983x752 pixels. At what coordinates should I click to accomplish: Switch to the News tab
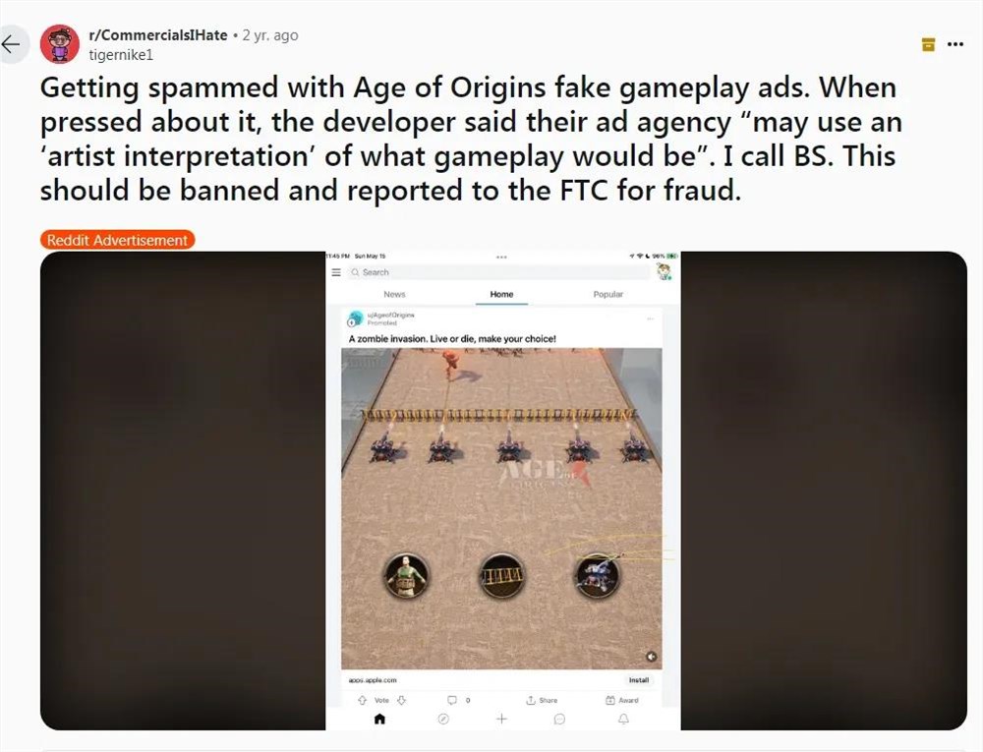point(394,294)
